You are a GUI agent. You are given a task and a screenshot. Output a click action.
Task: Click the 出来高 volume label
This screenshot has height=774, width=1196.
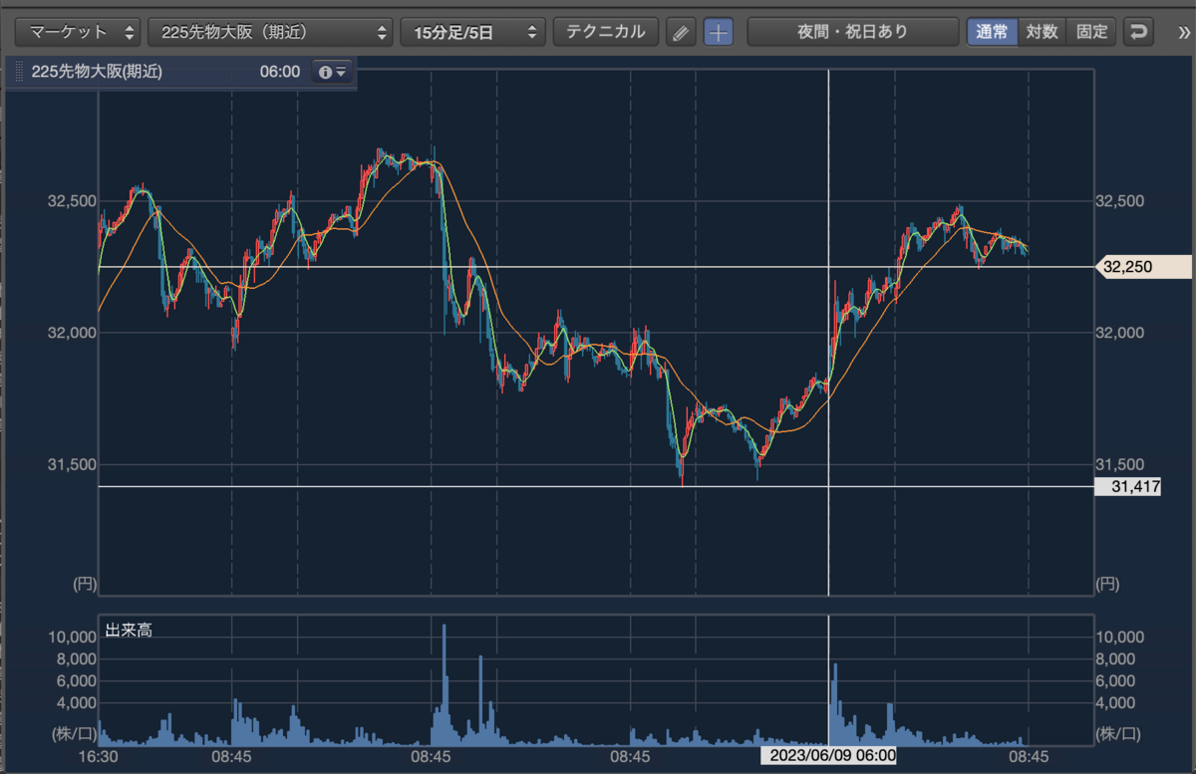coord(128,630)
